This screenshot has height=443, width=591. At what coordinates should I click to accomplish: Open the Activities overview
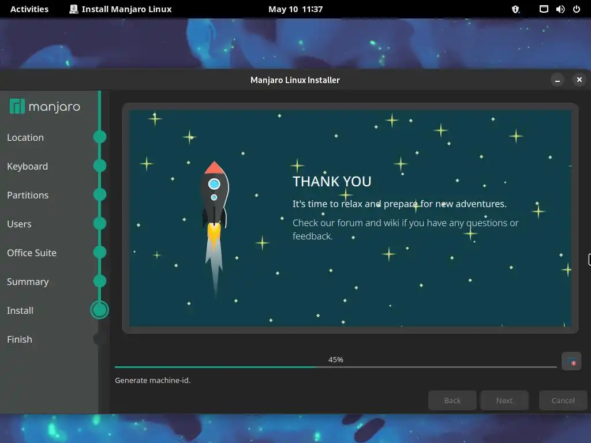[29, 9]
